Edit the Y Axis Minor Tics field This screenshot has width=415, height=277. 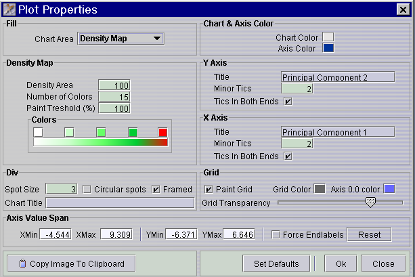[x=297, y=89]
